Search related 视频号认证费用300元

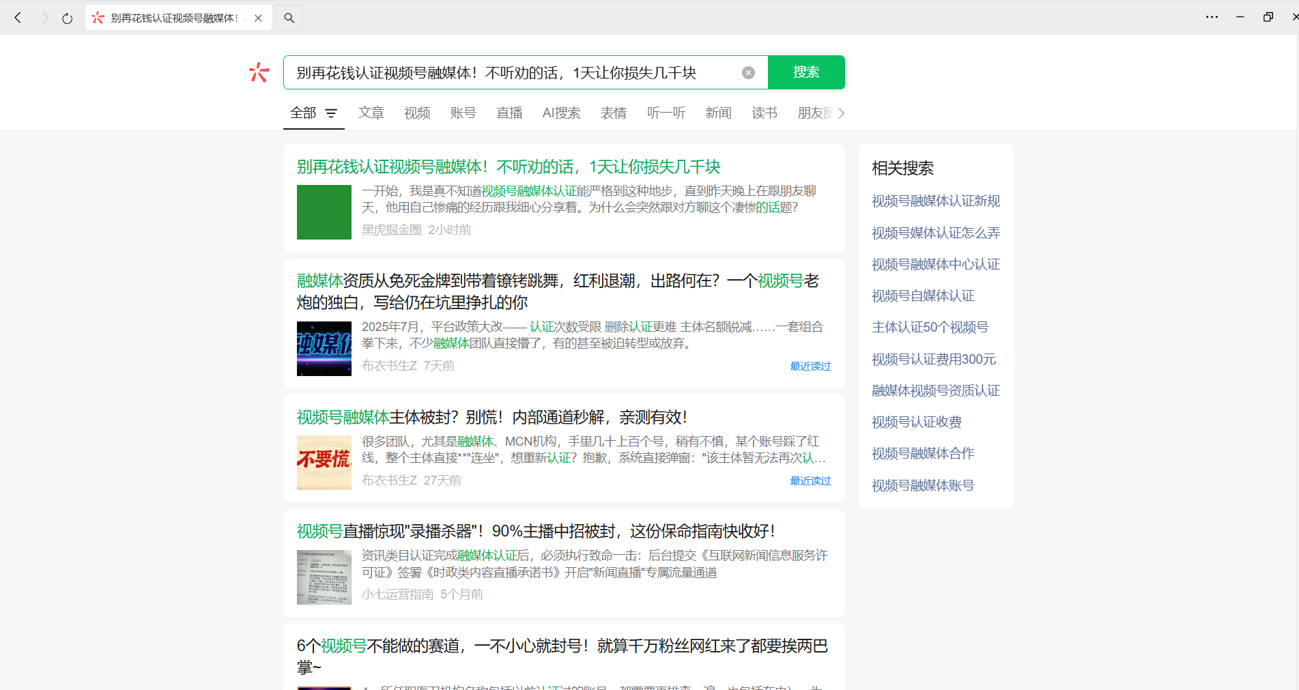click(934, 360)
